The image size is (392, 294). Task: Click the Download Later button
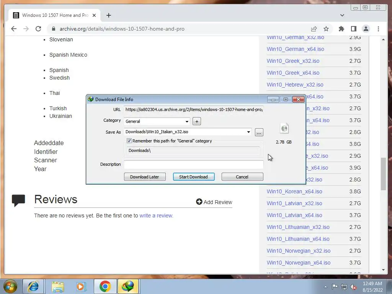145,177
